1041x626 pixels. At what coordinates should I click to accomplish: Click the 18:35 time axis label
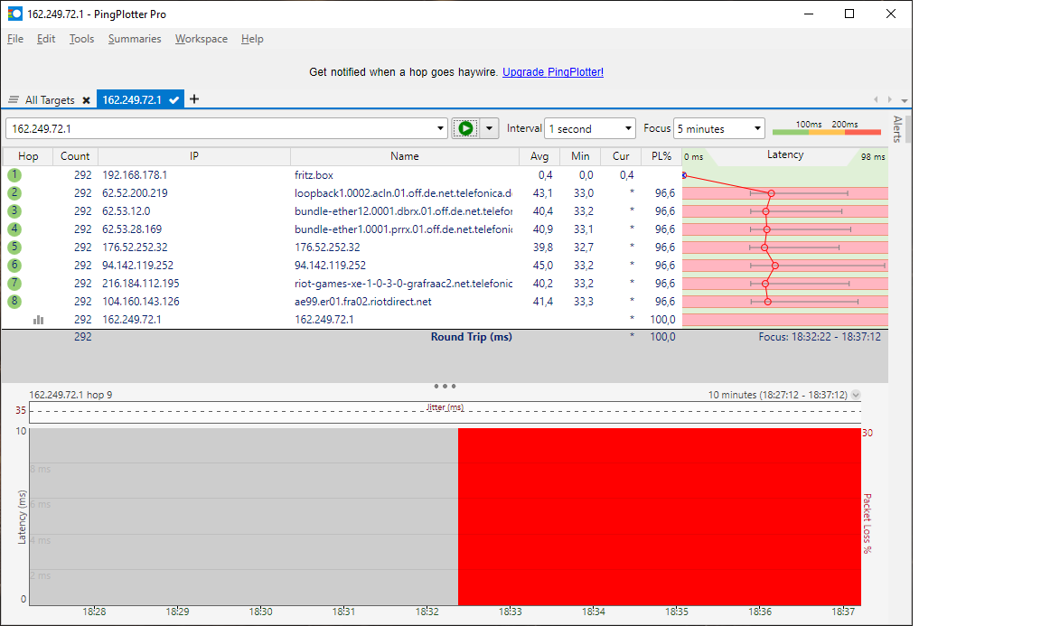677,612
